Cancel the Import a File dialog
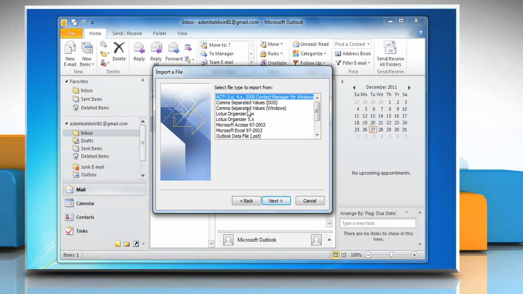Viewport: 523px width, 294px height. click(x=310, y=200)
